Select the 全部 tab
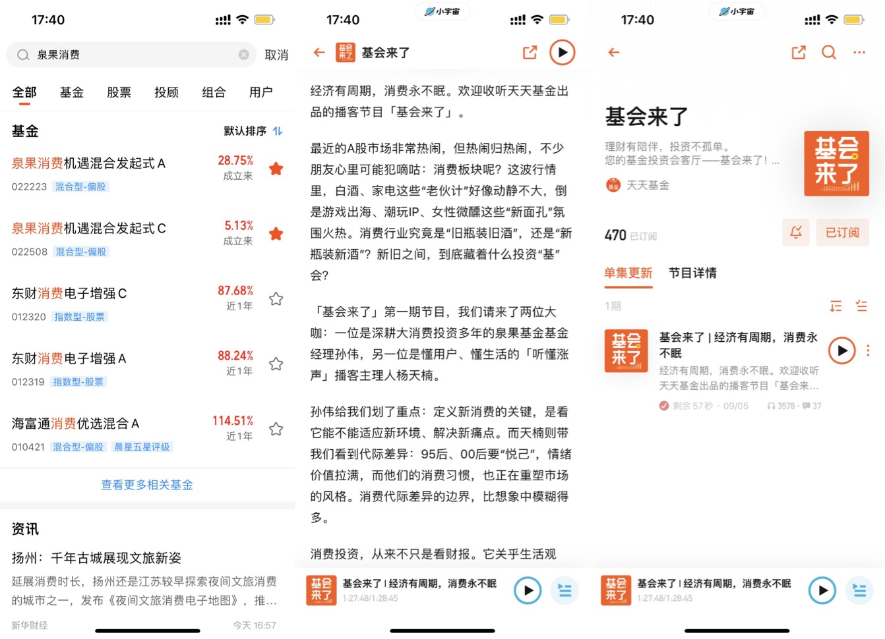The width and height of the screenshot is (885, 639). click(x=24, y=92)
